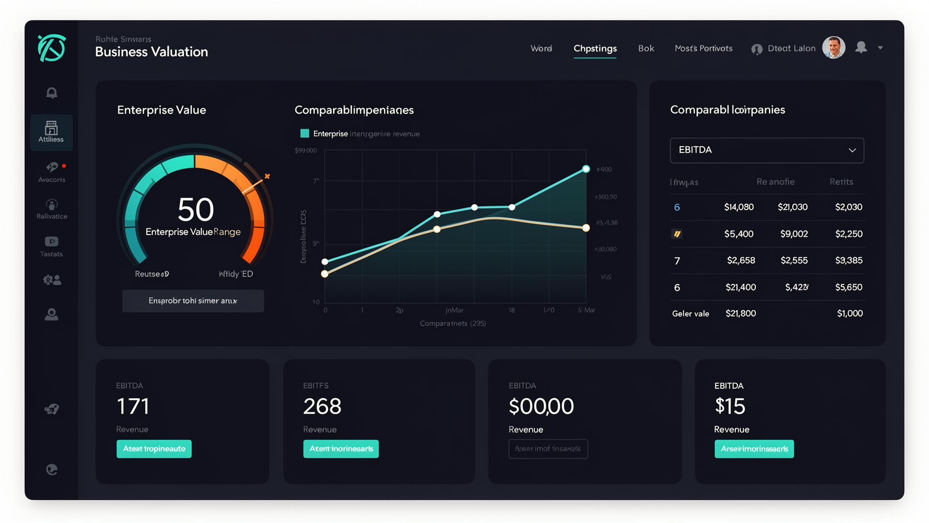Click the 171 EBITDA card value
Viewport: 929px width, 523px height.
(x=133, y=406)
